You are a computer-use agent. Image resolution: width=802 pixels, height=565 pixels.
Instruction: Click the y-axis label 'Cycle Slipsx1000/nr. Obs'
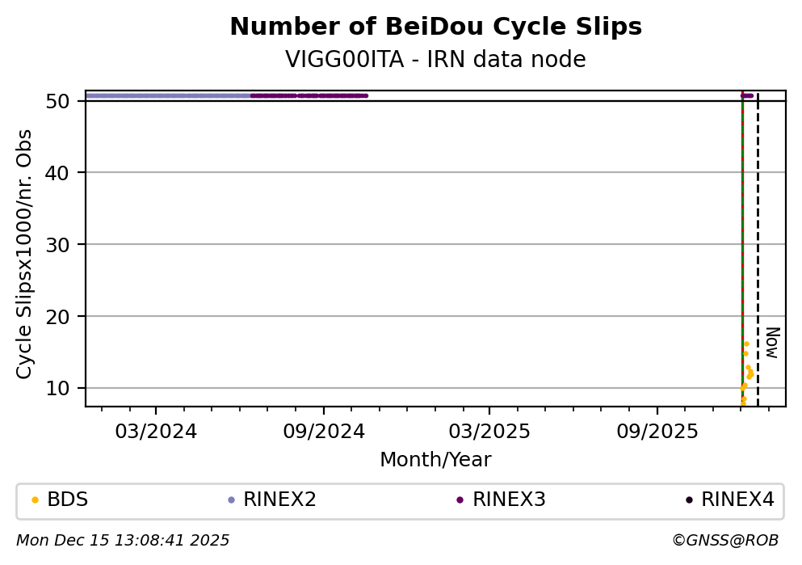pyautogui.click(x=25, y=253)
